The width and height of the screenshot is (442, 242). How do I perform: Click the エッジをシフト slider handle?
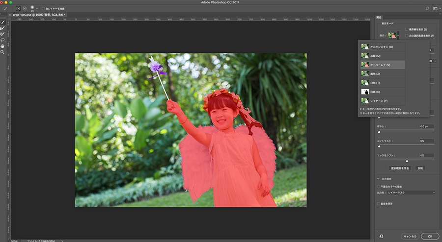point(407,161)
